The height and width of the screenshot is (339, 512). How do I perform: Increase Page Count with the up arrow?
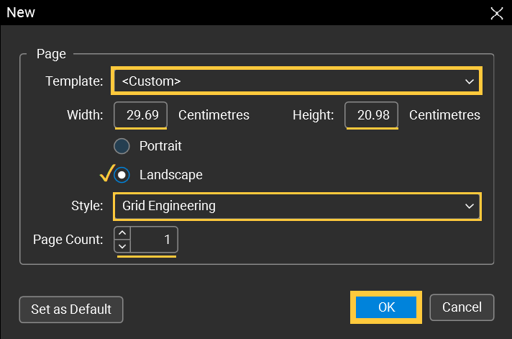(122, 233)
